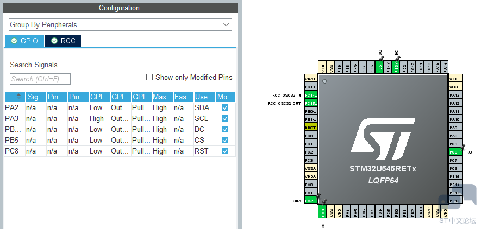Click the High output level cell of PA3

(x=99, y=118)
